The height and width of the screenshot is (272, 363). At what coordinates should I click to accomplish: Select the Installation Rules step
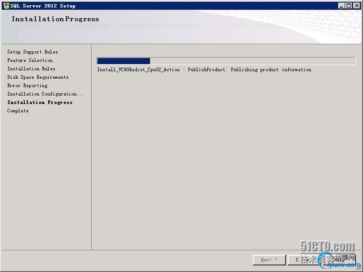31,69
